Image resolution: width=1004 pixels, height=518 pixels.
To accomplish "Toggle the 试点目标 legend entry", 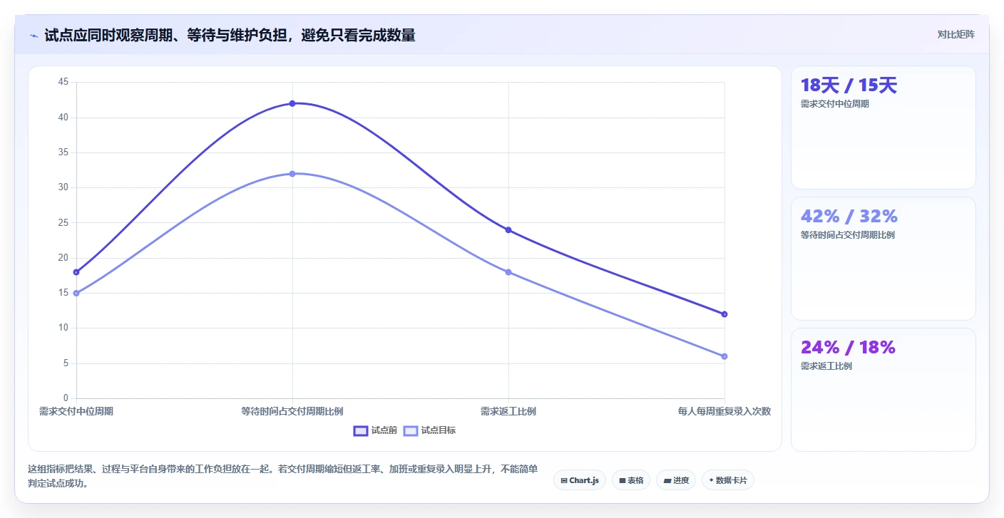I will click(x=430, y=430).
